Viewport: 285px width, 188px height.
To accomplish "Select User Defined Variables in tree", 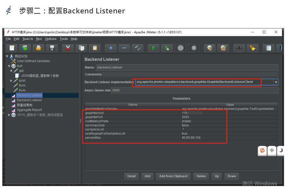I will pyautogui.click(x=33, y=61).
